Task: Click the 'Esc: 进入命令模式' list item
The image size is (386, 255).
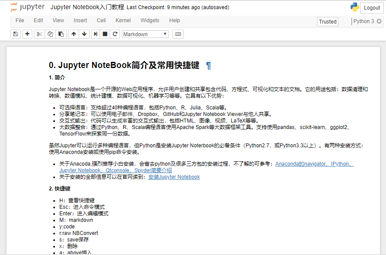Action: tap(82, 207)
